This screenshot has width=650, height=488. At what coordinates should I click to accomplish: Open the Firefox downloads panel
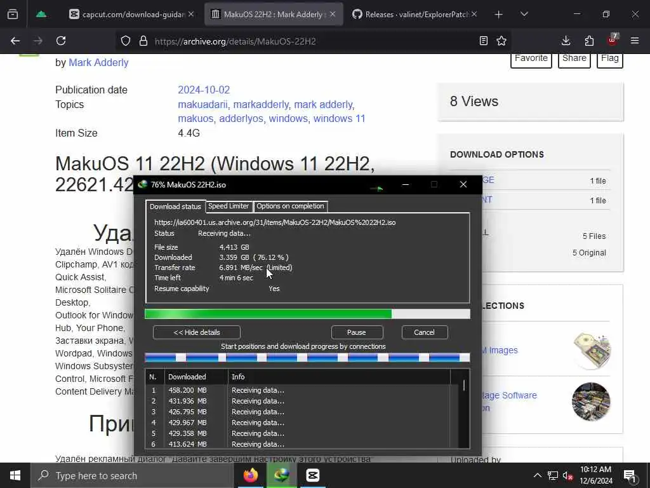tap(566, 41)
